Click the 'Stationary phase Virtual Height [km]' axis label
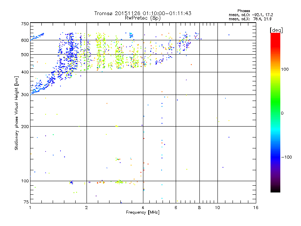This screenshot has width=301, height=226. (x=17, y=113)
